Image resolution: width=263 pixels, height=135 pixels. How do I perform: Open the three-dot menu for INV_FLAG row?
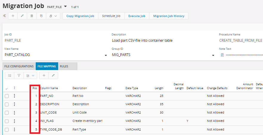[14, 121]
